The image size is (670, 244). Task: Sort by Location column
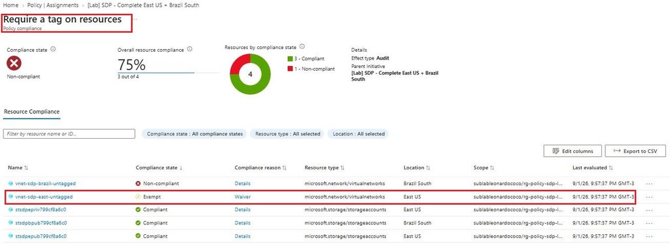(417, 168)
